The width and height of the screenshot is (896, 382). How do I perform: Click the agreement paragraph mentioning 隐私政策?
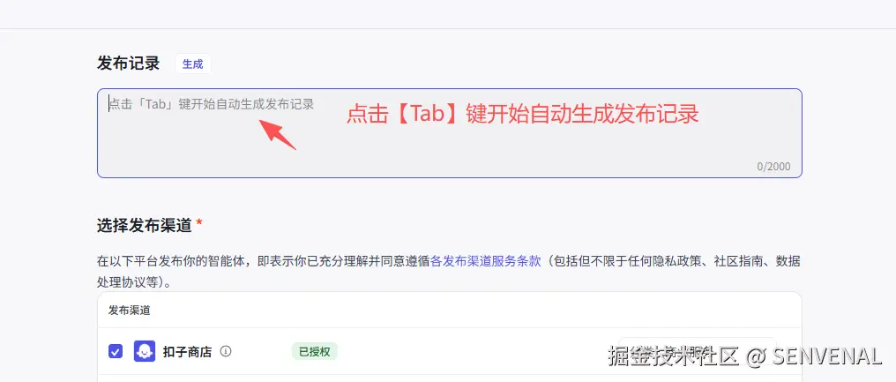[x=449, y=272]
